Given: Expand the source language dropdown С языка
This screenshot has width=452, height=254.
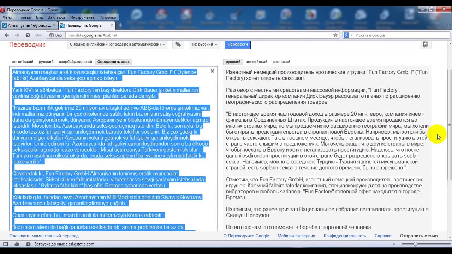Looking at the screenshot, I should point(118,44).
